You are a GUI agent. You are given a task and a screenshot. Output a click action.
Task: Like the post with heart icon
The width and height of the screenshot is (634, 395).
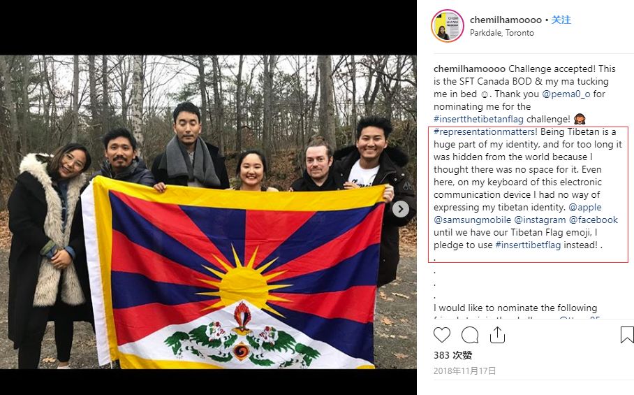tap(442, 335)
